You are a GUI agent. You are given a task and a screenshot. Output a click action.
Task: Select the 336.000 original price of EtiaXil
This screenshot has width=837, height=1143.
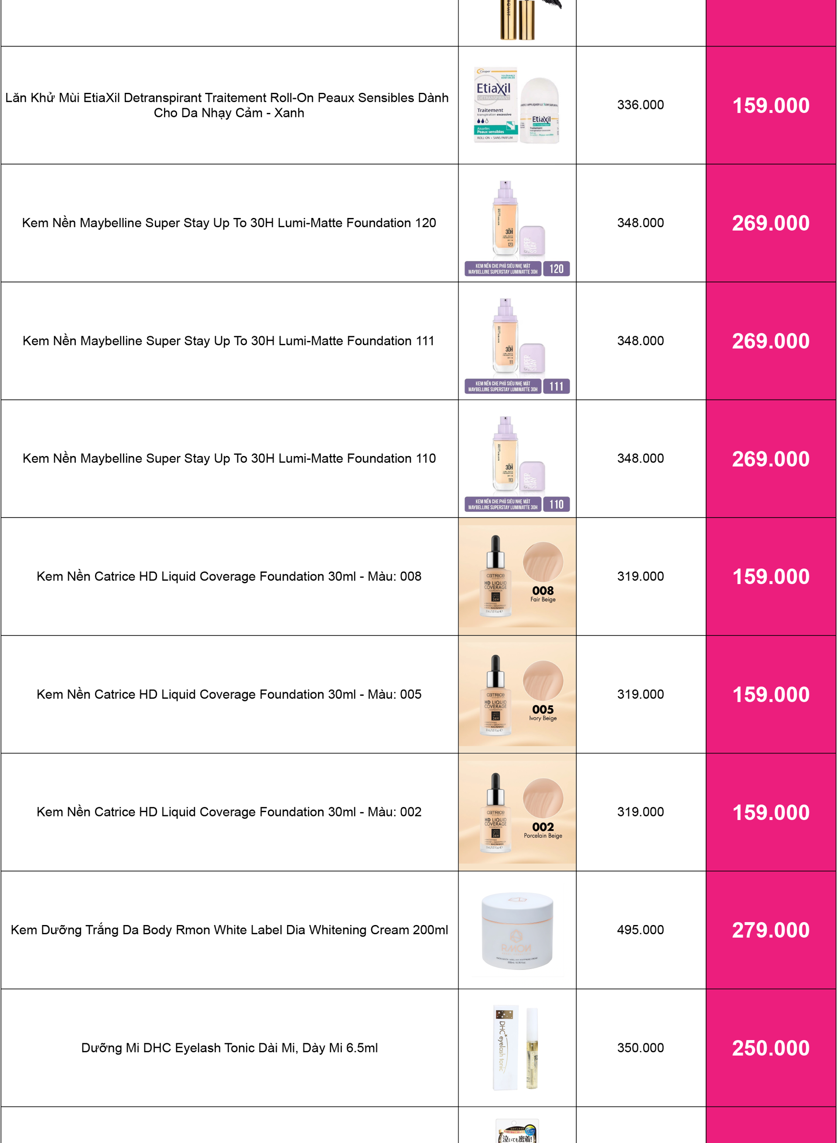640,105
